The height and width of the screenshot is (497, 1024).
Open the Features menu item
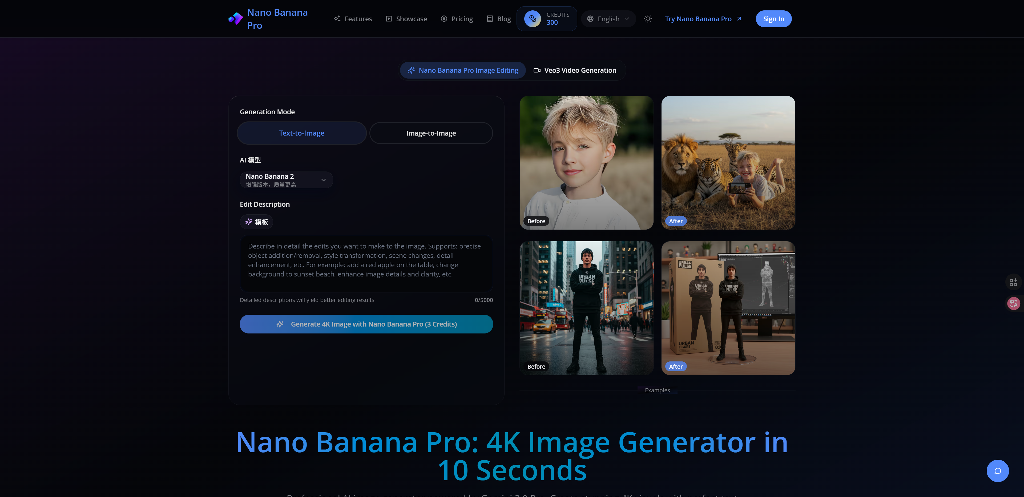pyautogui.click(x=353, y=18)
